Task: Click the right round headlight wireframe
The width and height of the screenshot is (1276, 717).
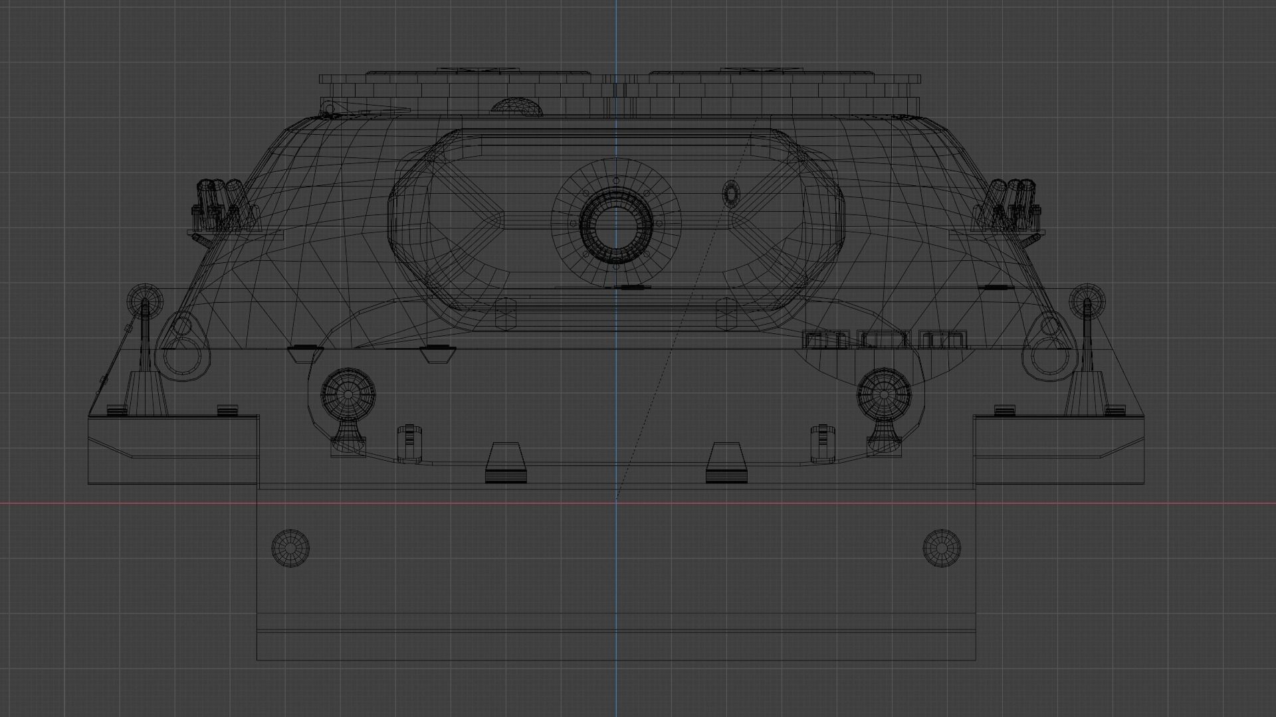Action: click(x=884, y=395)
